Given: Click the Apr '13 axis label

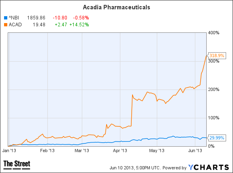Looking at the screenshot, I should click(120, 151).
